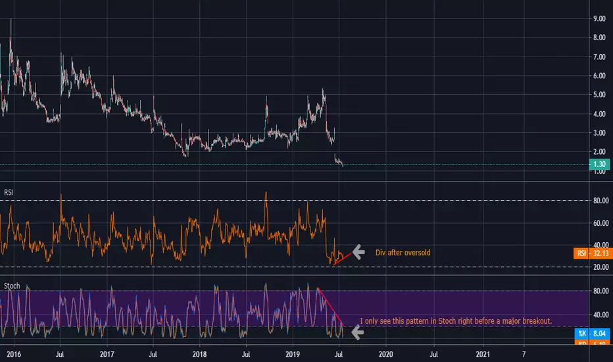Screen dimensions: 613x362
Task: Select the 'major breakout' Stoch annotation text
Action: coord(456,321)
